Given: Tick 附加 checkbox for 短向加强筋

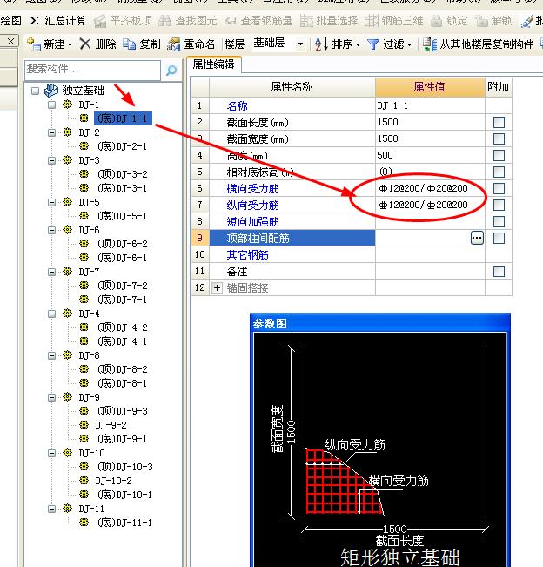Looking at the screenshot, I should 499,222.
